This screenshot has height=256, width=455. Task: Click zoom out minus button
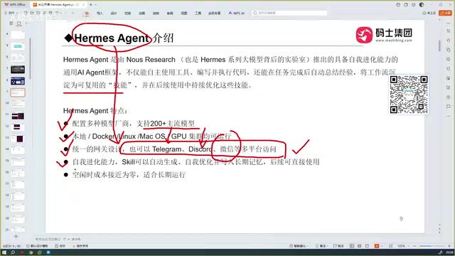click(414, 246)
